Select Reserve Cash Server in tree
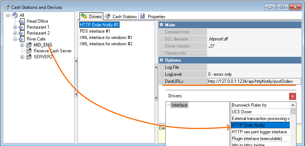305x146 pixels. coord(53,51)
